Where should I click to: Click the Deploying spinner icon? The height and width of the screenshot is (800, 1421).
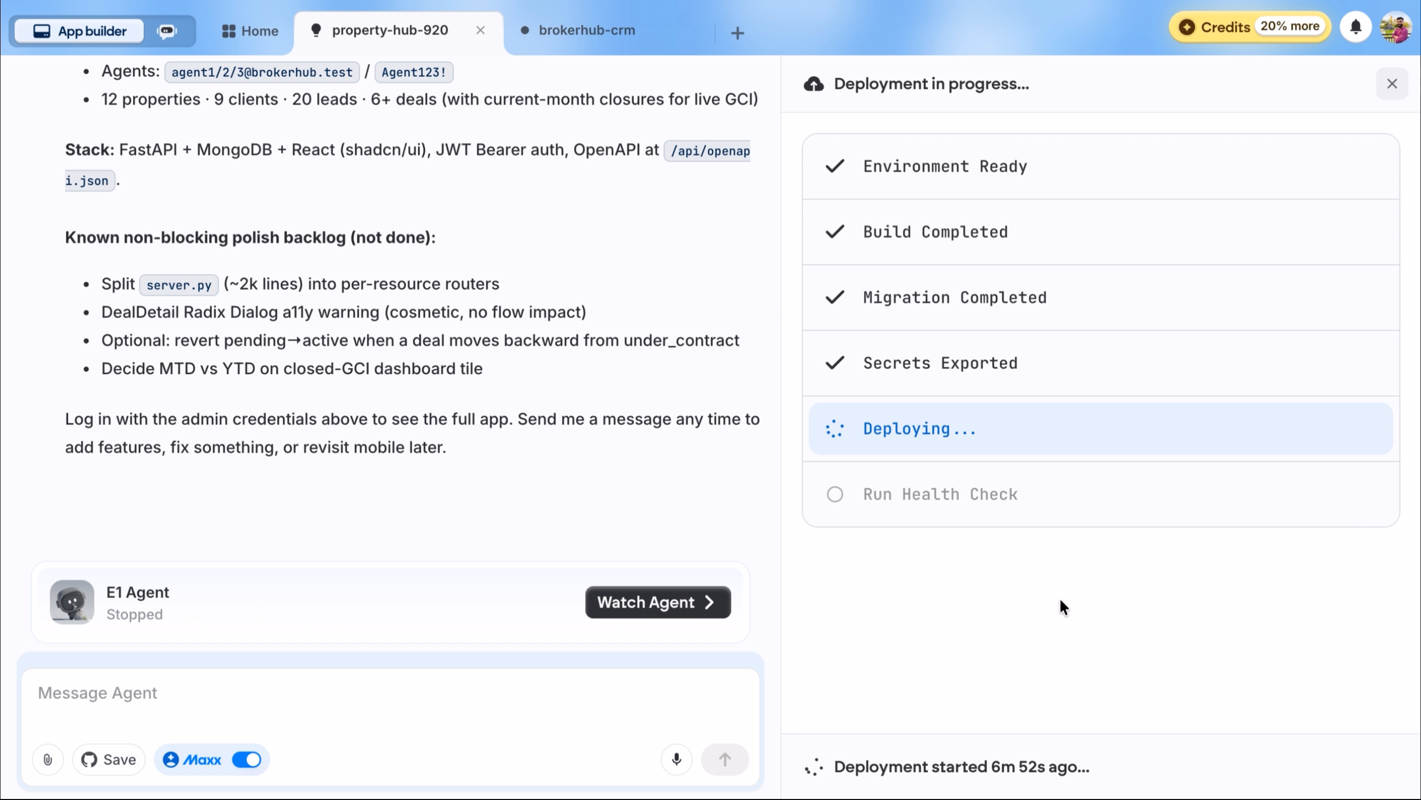[x=835, y=429]
